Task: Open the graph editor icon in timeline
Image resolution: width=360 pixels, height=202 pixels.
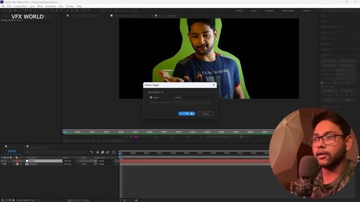Action: (x=114, y=152)
